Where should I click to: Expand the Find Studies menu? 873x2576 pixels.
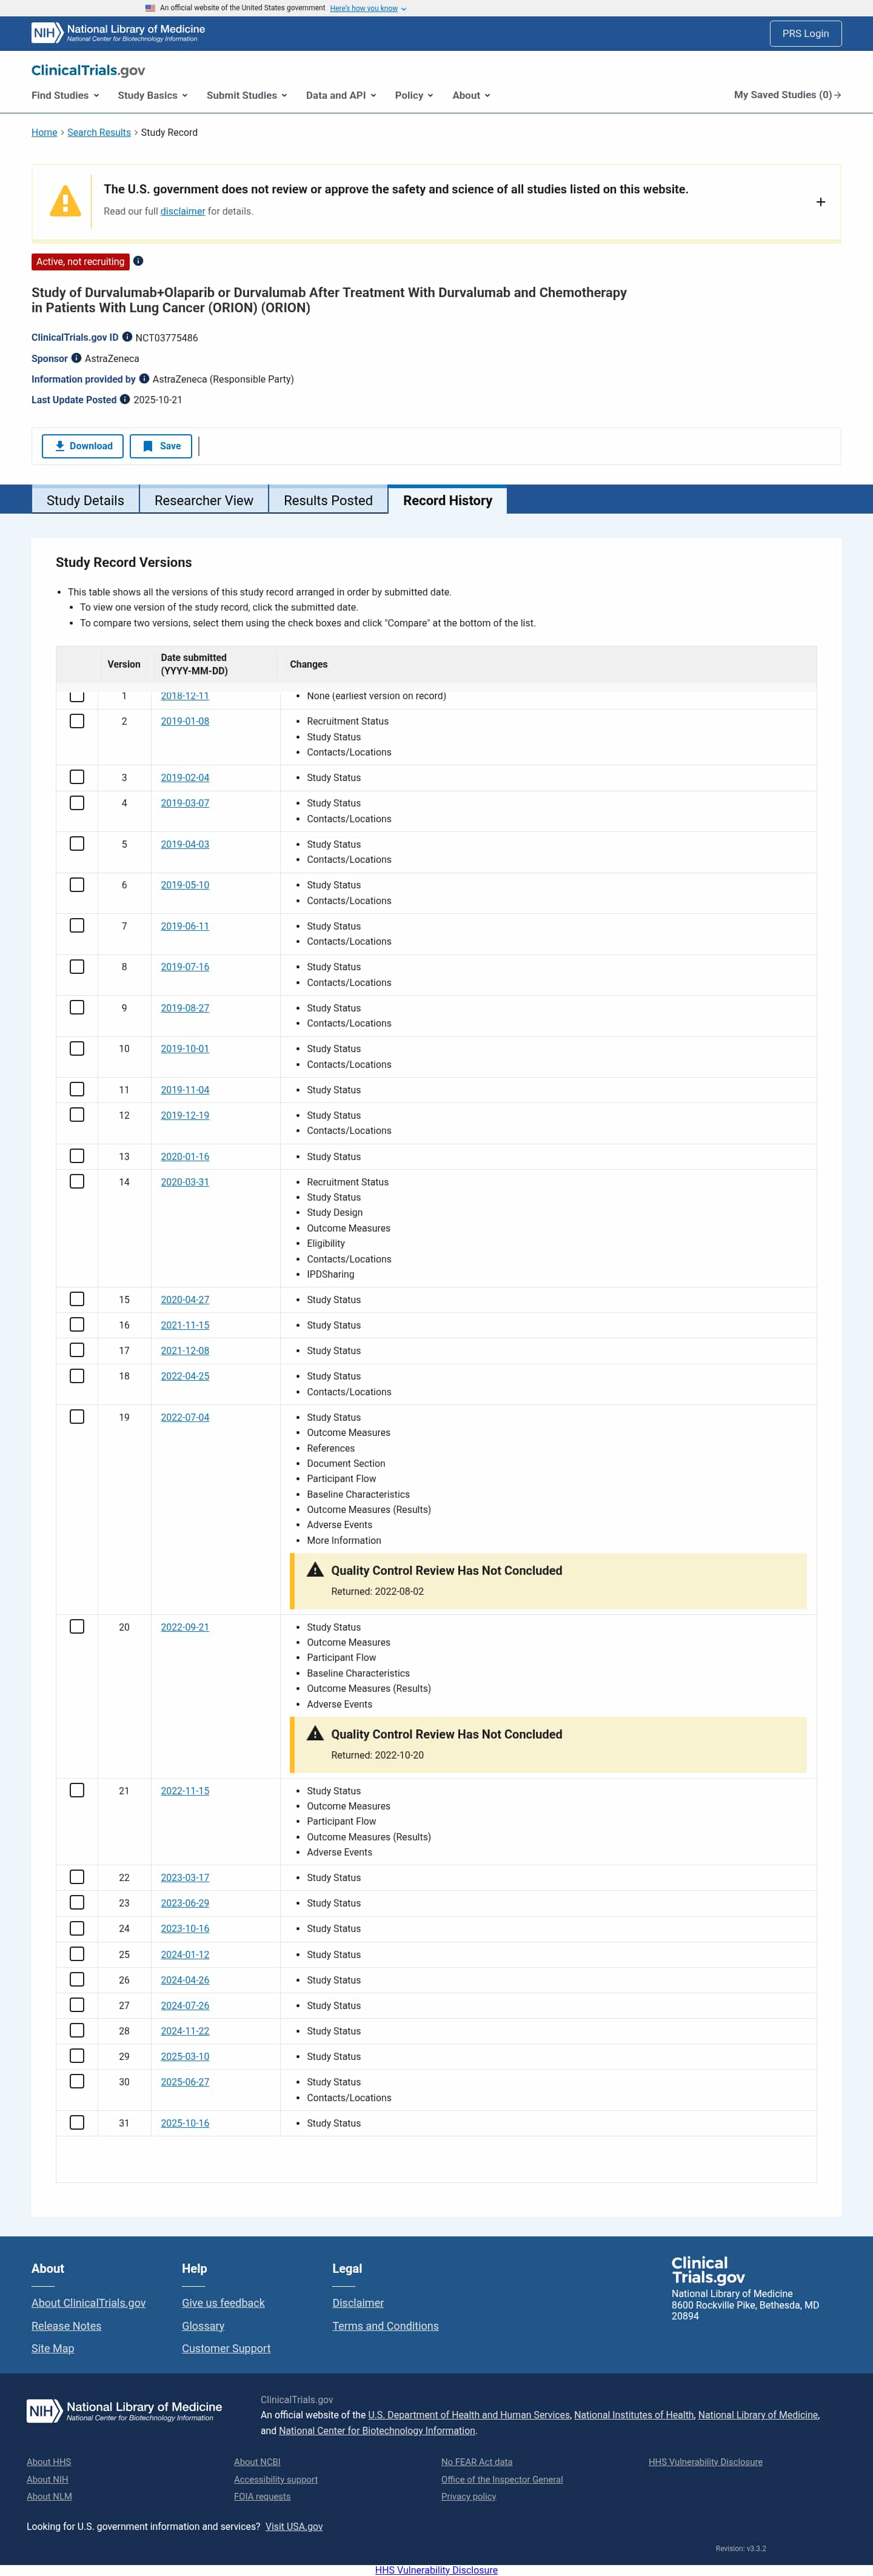coord(65,95)
